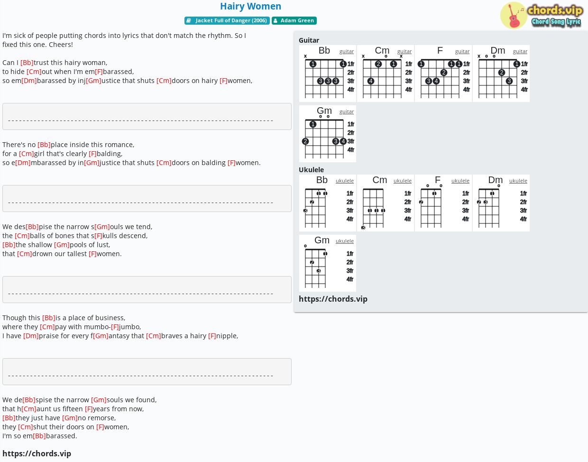Click the album book icon badge
This screenshot has width=588, height=462.
(x=189, y=20)
